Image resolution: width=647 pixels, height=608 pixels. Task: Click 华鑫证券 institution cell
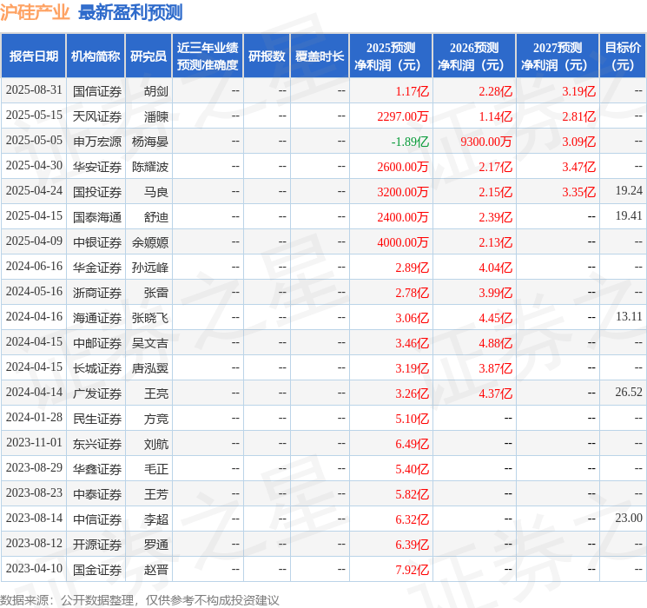click(x=97, y=469)
